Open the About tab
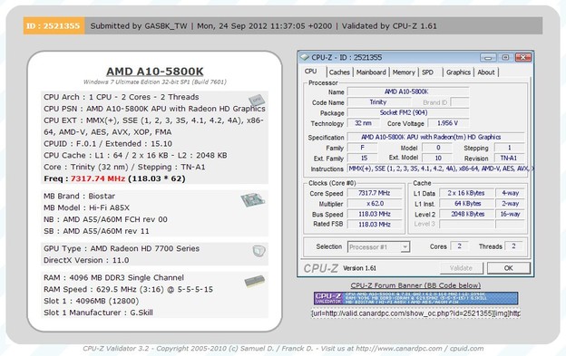The height and width of the screenshot is (356, 566). click(x=486, y=72)
